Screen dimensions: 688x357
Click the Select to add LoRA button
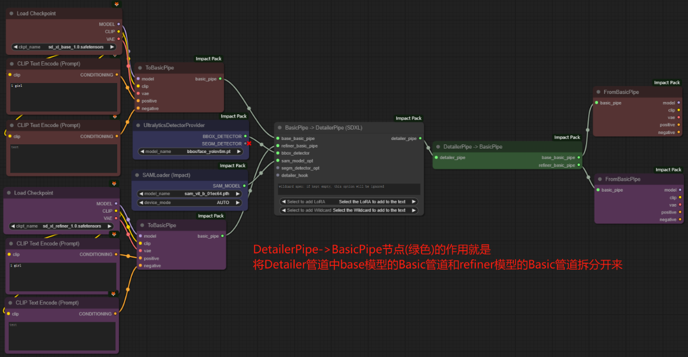click(348, 202)
